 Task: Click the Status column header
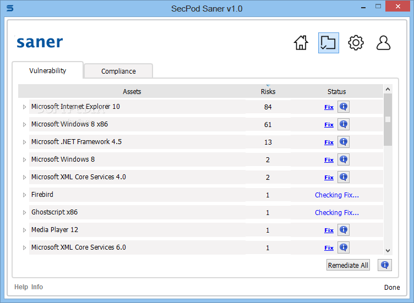pos(336,91)
